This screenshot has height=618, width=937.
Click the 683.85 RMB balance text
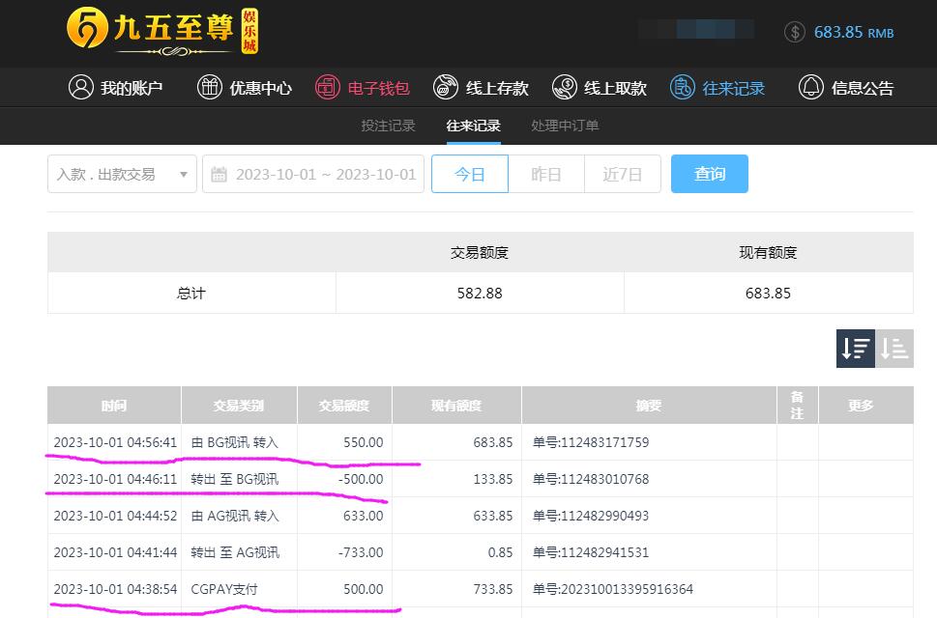coord(853,32)
